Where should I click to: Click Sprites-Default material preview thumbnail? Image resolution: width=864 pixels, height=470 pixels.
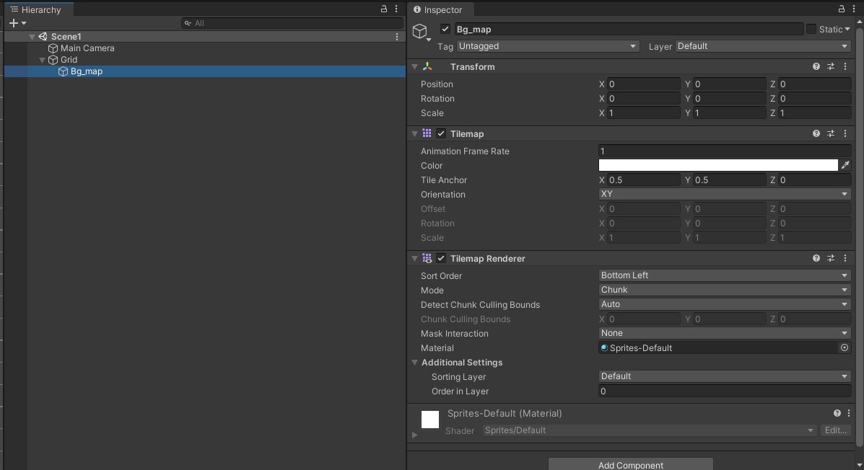pyautogui.click(x=429, y=420)
